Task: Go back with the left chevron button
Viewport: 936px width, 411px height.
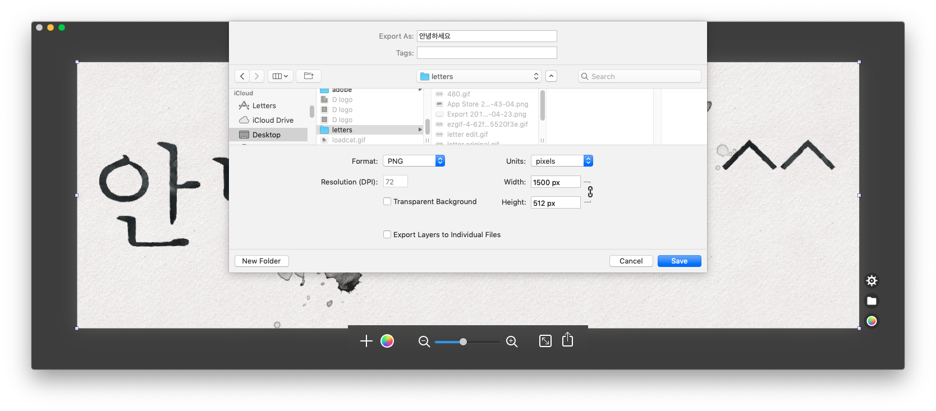Action: pyautogui.click(x=242, y=76)
